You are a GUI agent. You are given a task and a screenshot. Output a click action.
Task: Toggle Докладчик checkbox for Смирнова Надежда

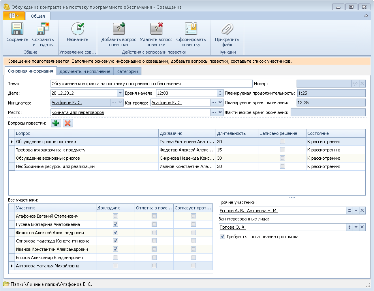pyautogui.click(x=115, y=241)
